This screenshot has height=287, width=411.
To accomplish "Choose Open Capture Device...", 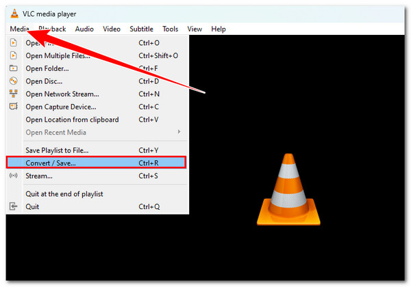I will (x=97, y=107).
